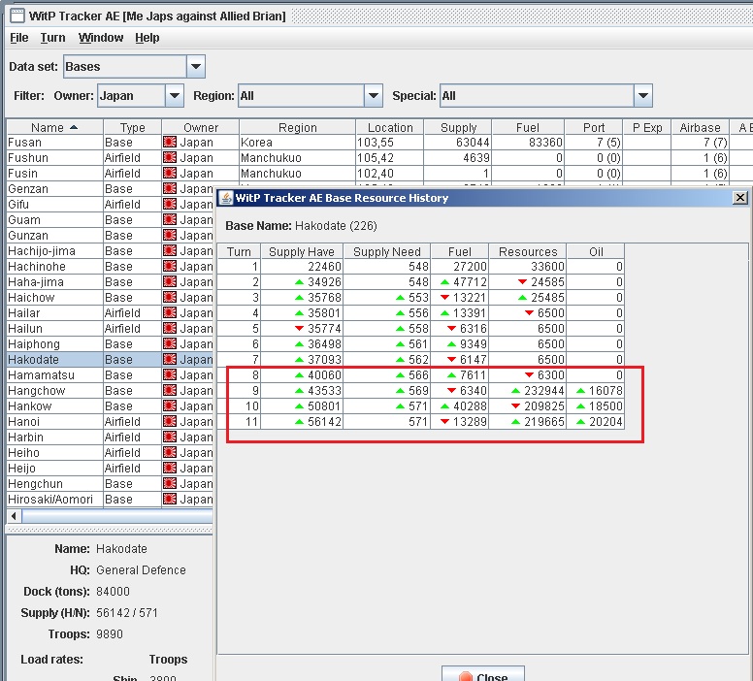Click the Region combo box showing All
Image resolution: width=753 pixels, height=681 pixels.
click(x=311, y=96)
